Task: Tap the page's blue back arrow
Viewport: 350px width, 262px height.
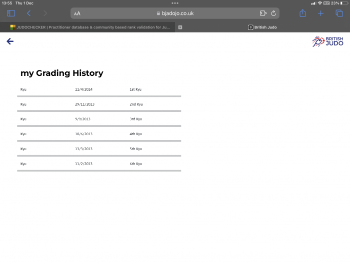Action: point(10,41)
